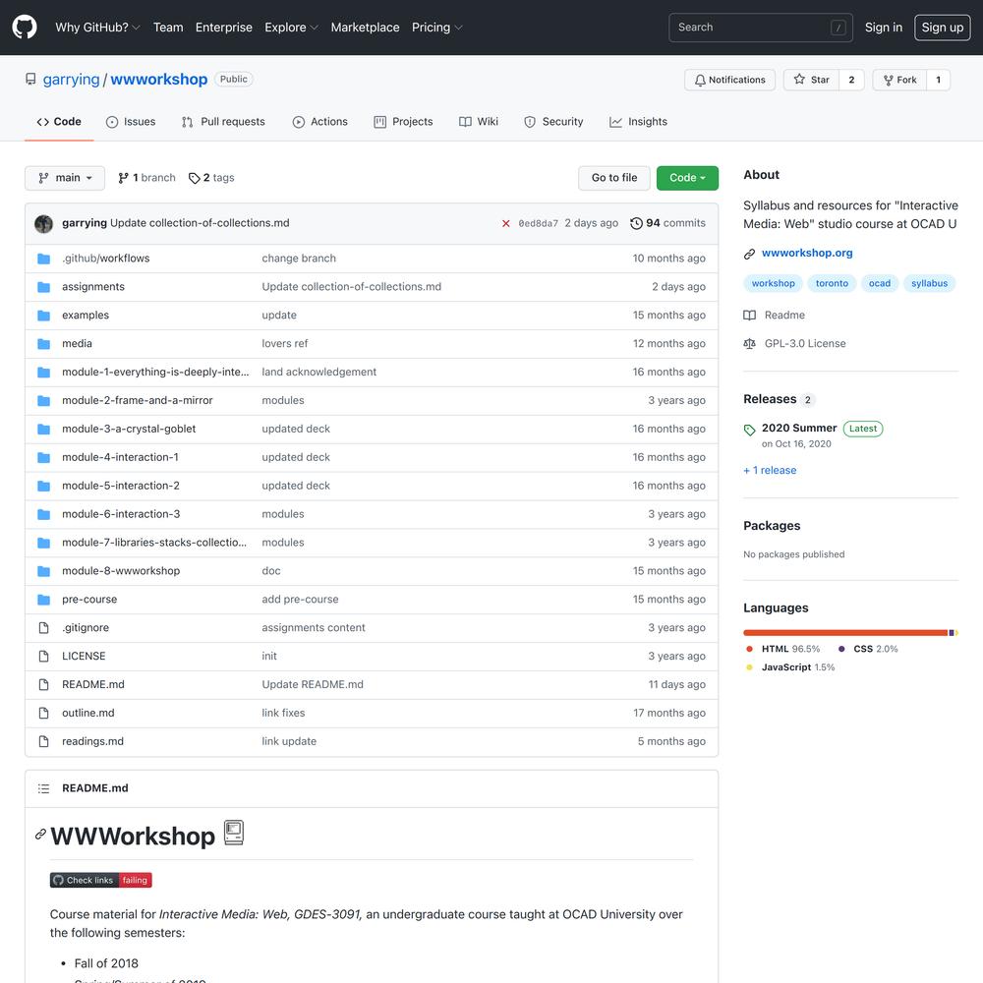Click the folder icon for module-2-frame-and-a-mirror
The image size is (983, 983).
pos(43,401)
